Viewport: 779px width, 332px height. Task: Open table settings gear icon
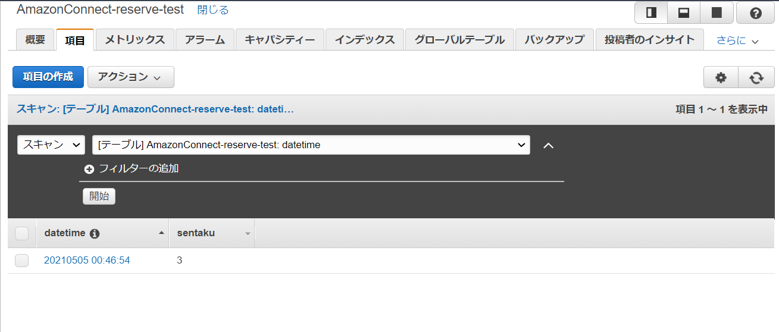point(721,77)
